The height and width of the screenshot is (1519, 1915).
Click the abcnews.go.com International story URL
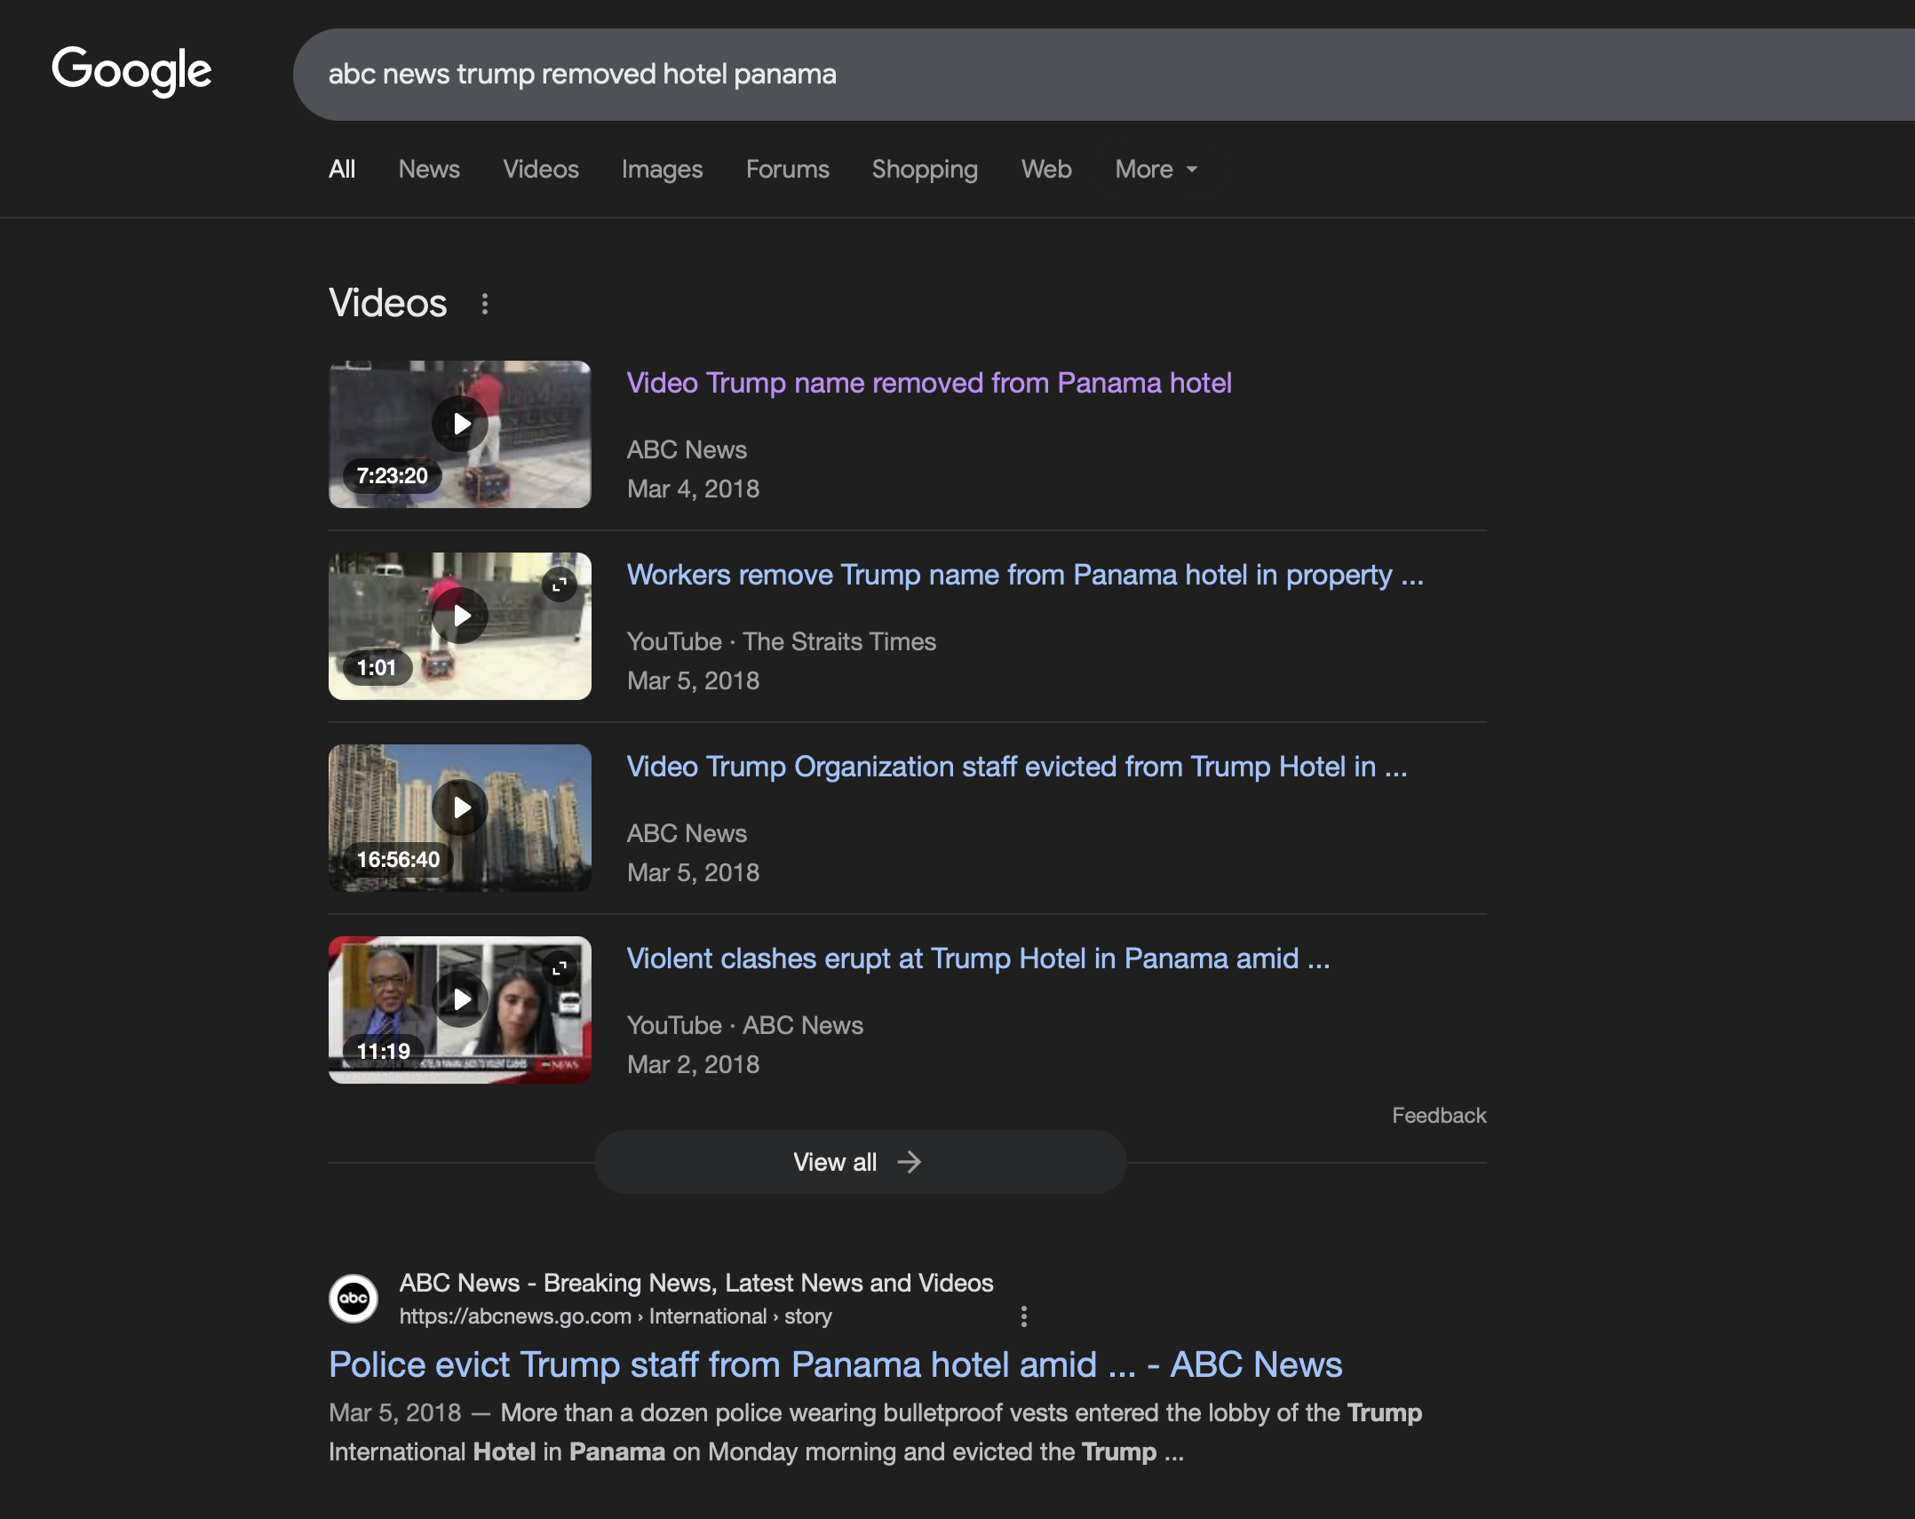[x=616, y=1316]
